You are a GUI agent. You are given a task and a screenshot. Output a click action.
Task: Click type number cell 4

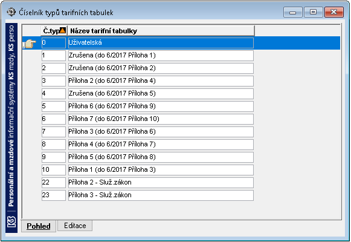click(x=54, y=94)
